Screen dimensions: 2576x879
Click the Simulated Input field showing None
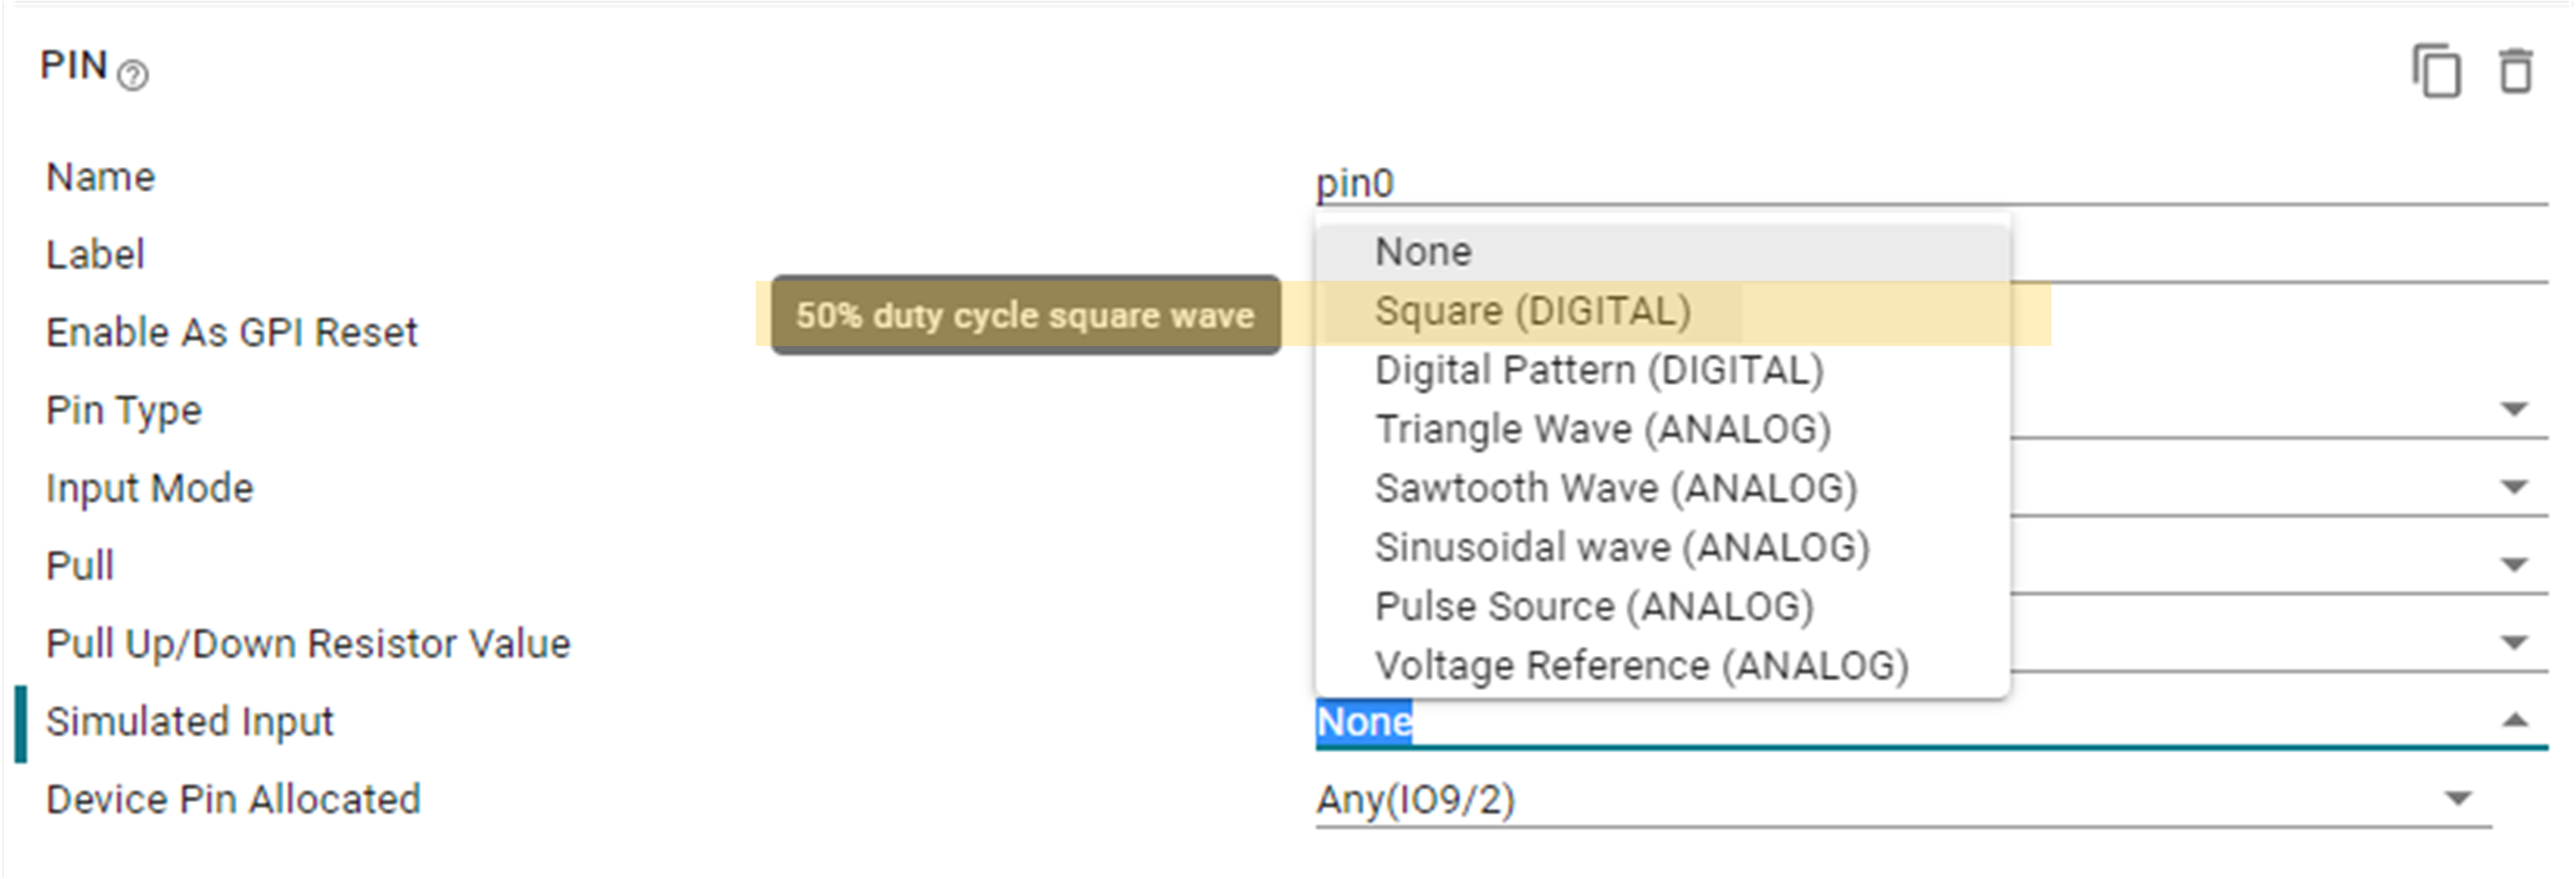1900,722
